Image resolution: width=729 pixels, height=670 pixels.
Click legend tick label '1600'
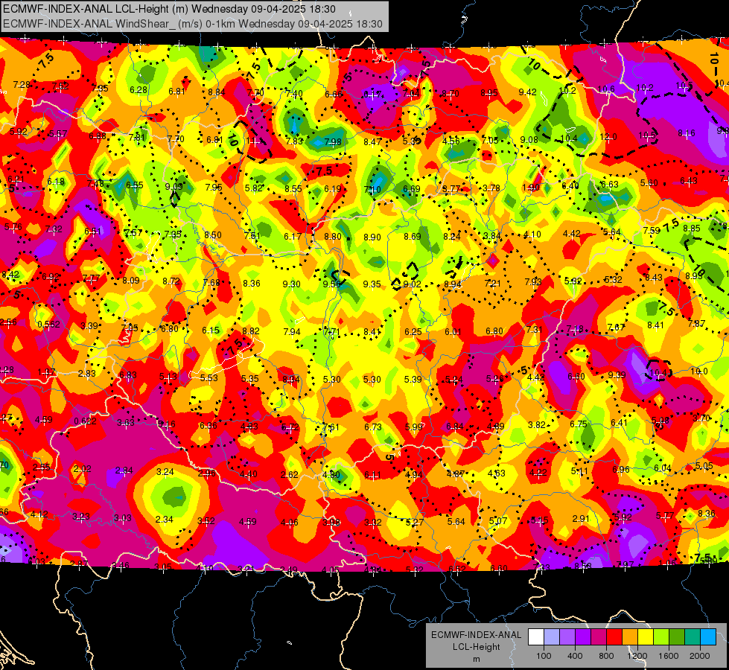pos(669,656)
